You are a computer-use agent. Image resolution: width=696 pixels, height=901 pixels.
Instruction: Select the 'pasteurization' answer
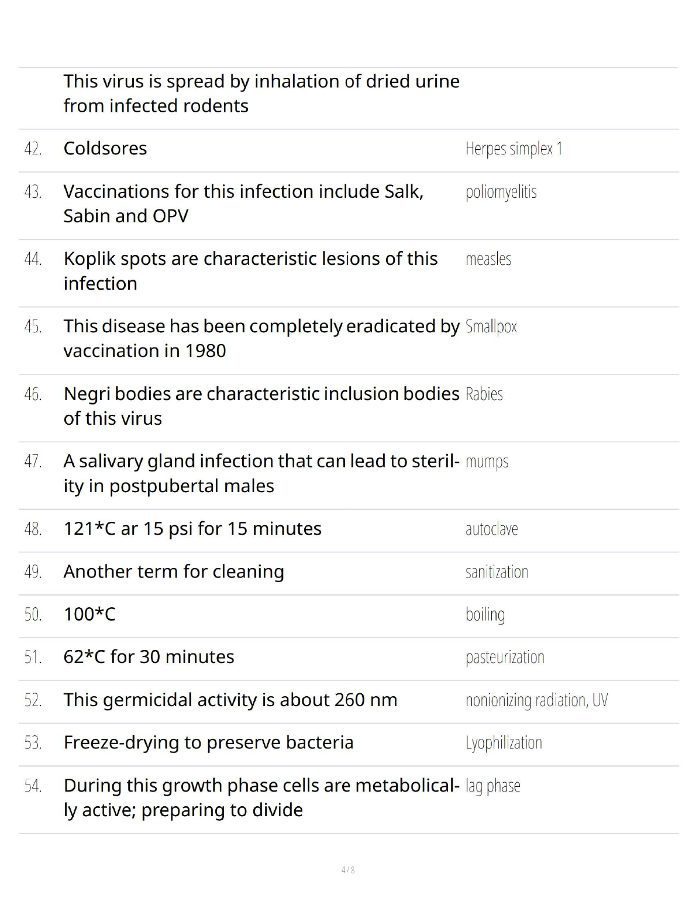point(505,657)
